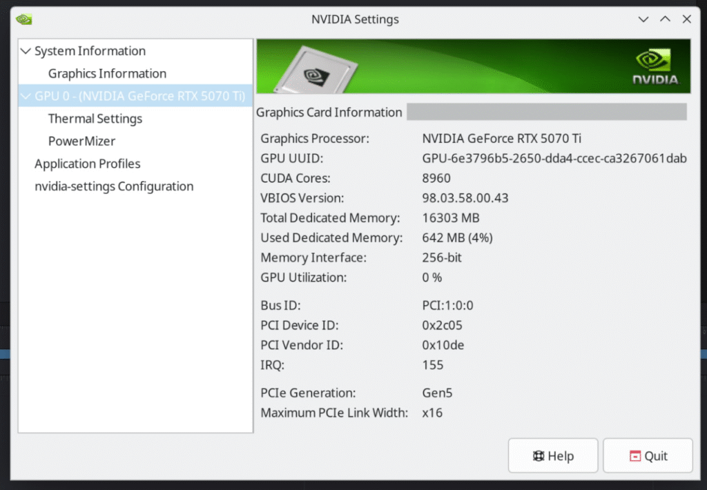
Task: Open Thermal Settings page
Action: click(x=95, y=119)
